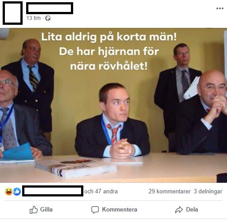Click the redacted poster name

tap(50, 8)
